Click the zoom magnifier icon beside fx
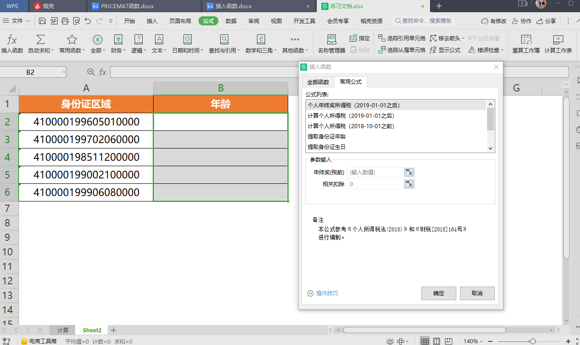 [91, 72]
